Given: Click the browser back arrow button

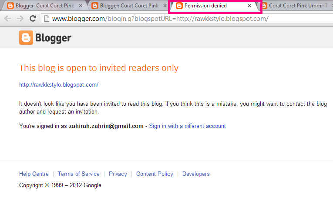Looking at the screenshot, I should point(7,19).
